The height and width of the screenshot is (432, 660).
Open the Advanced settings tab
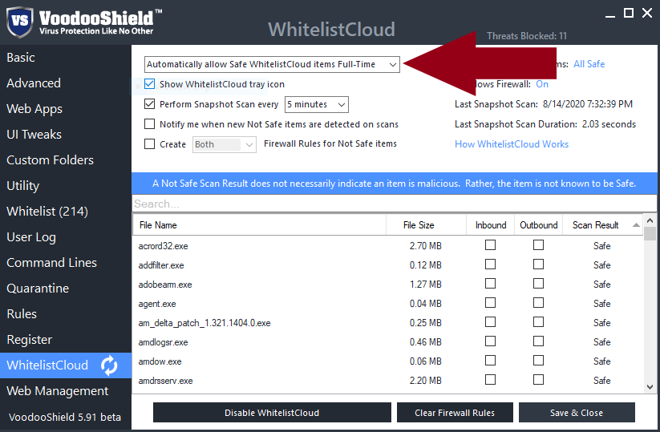point(66,83)
